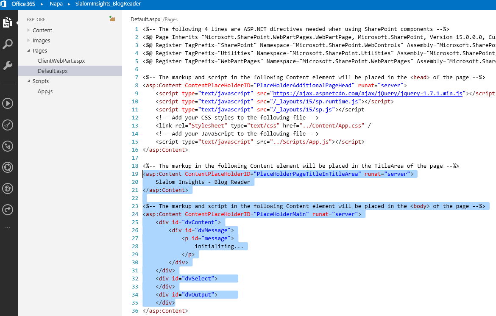Go to Napa breadcrumb
The height and width of the screenshot is (316, 496).
56,4
